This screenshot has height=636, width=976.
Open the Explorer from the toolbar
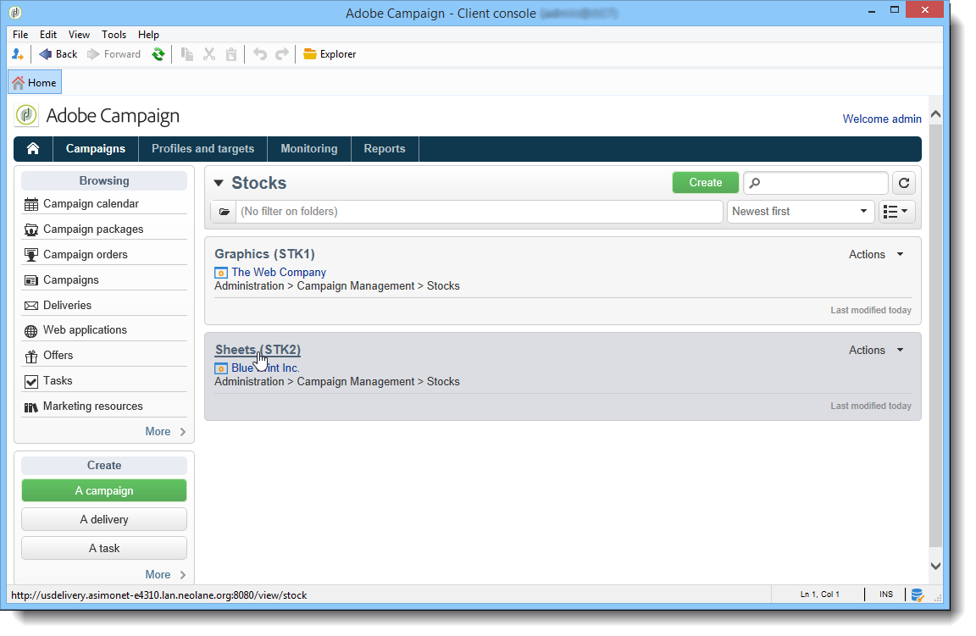pyautogui.click(x=330, y=54)
